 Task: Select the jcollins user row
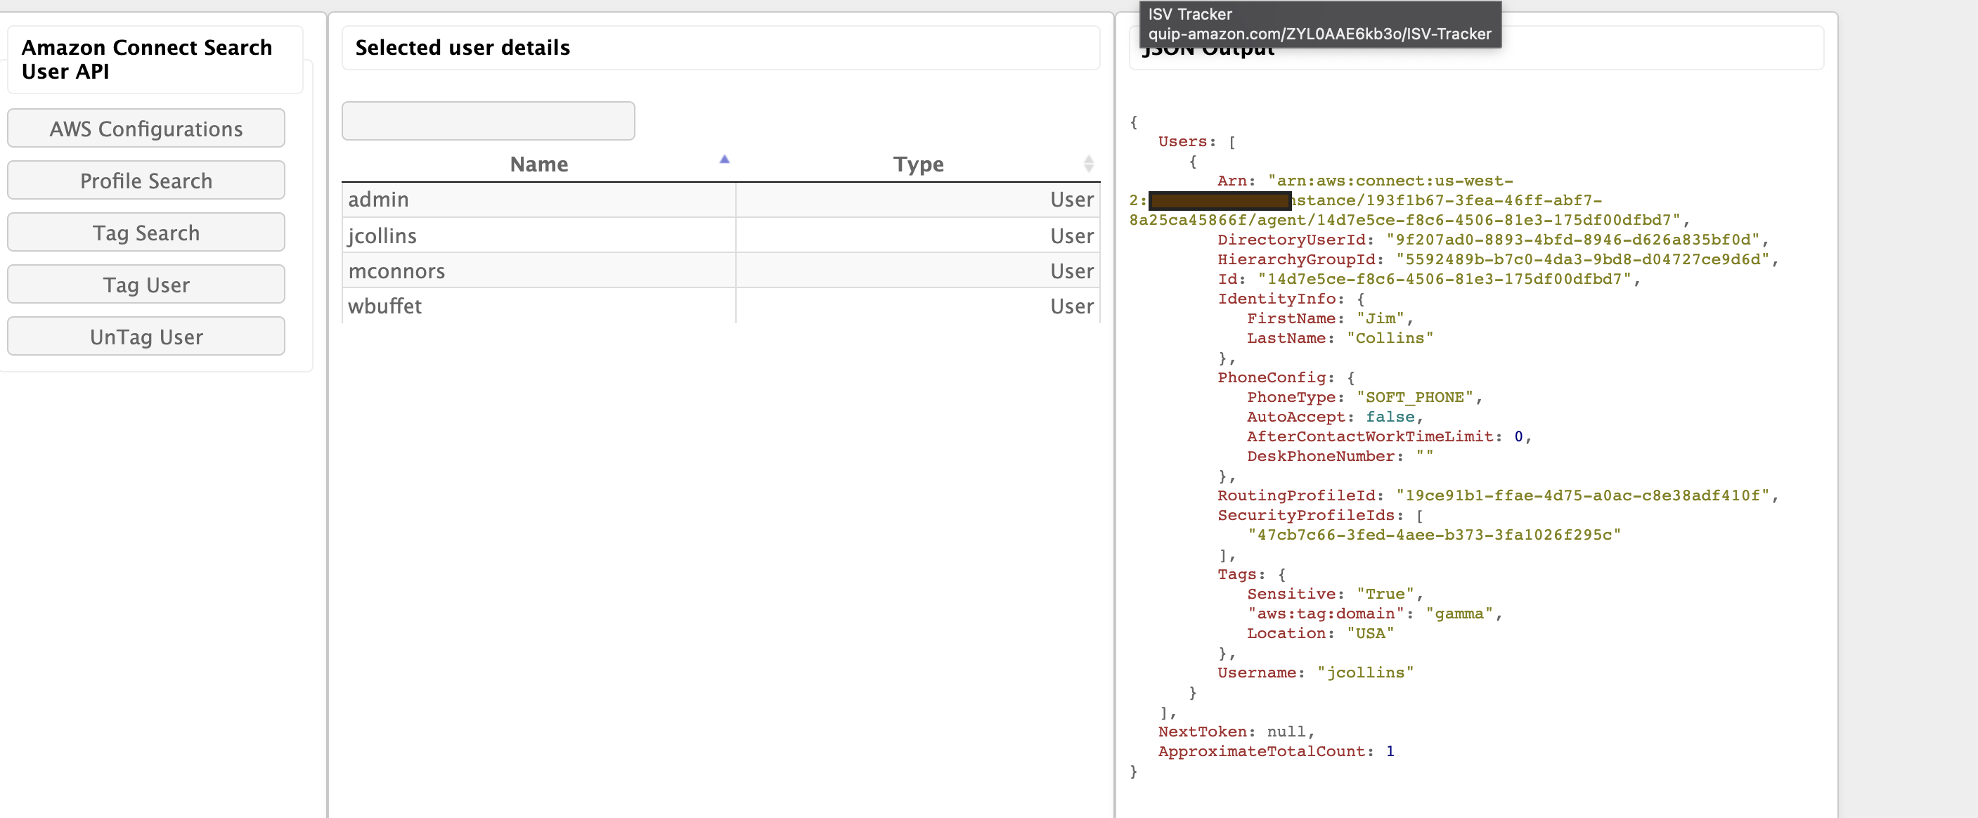click(x=382, y=235)
